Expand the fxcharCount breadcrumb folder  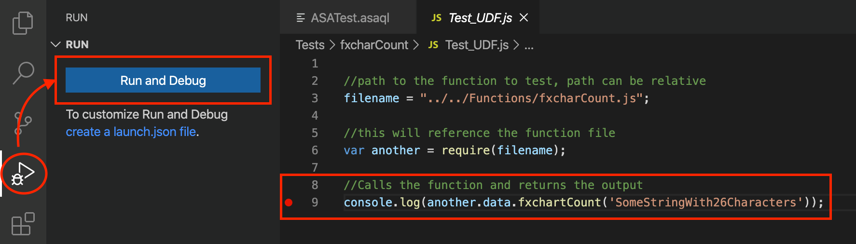[x=374, y=45]
